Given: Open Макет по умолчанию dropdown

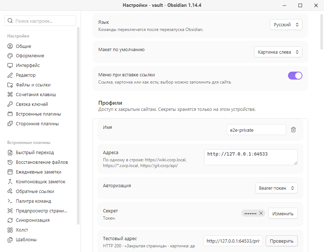Looking at the screenshot, I should (278, 52).
